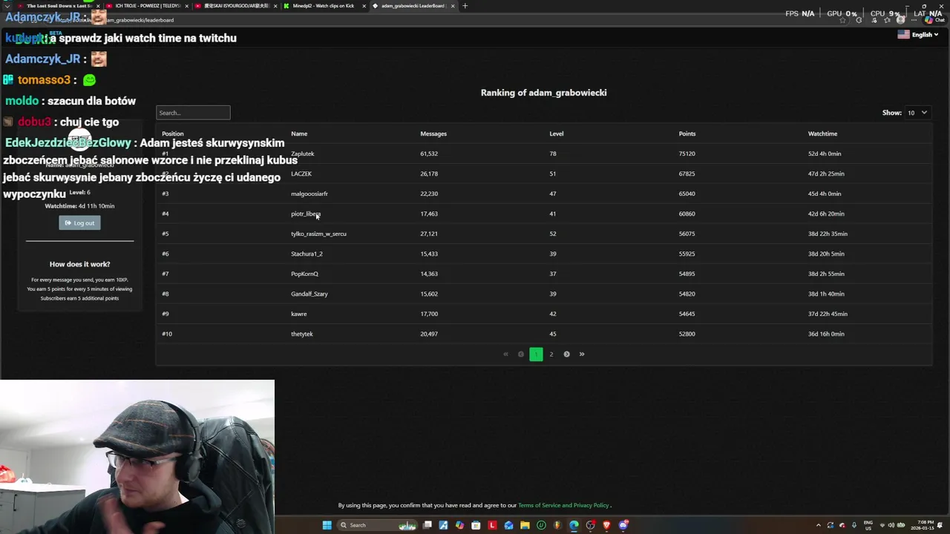Select user malgooosiarfr in ranking
950x534 pixels.
(x=309, y=194)
